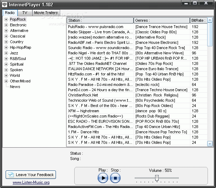This screenshot has width=216, height=188.
Task: Select the Pop/Rock tree label
Action: point(18,20)
